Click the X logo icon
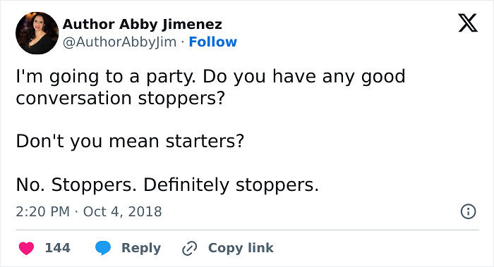494x267 pixels. pos(468,23)
